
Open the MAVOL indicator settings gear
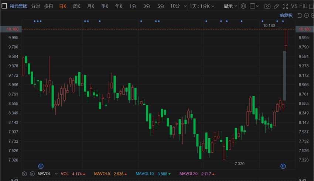click(24, 174)
